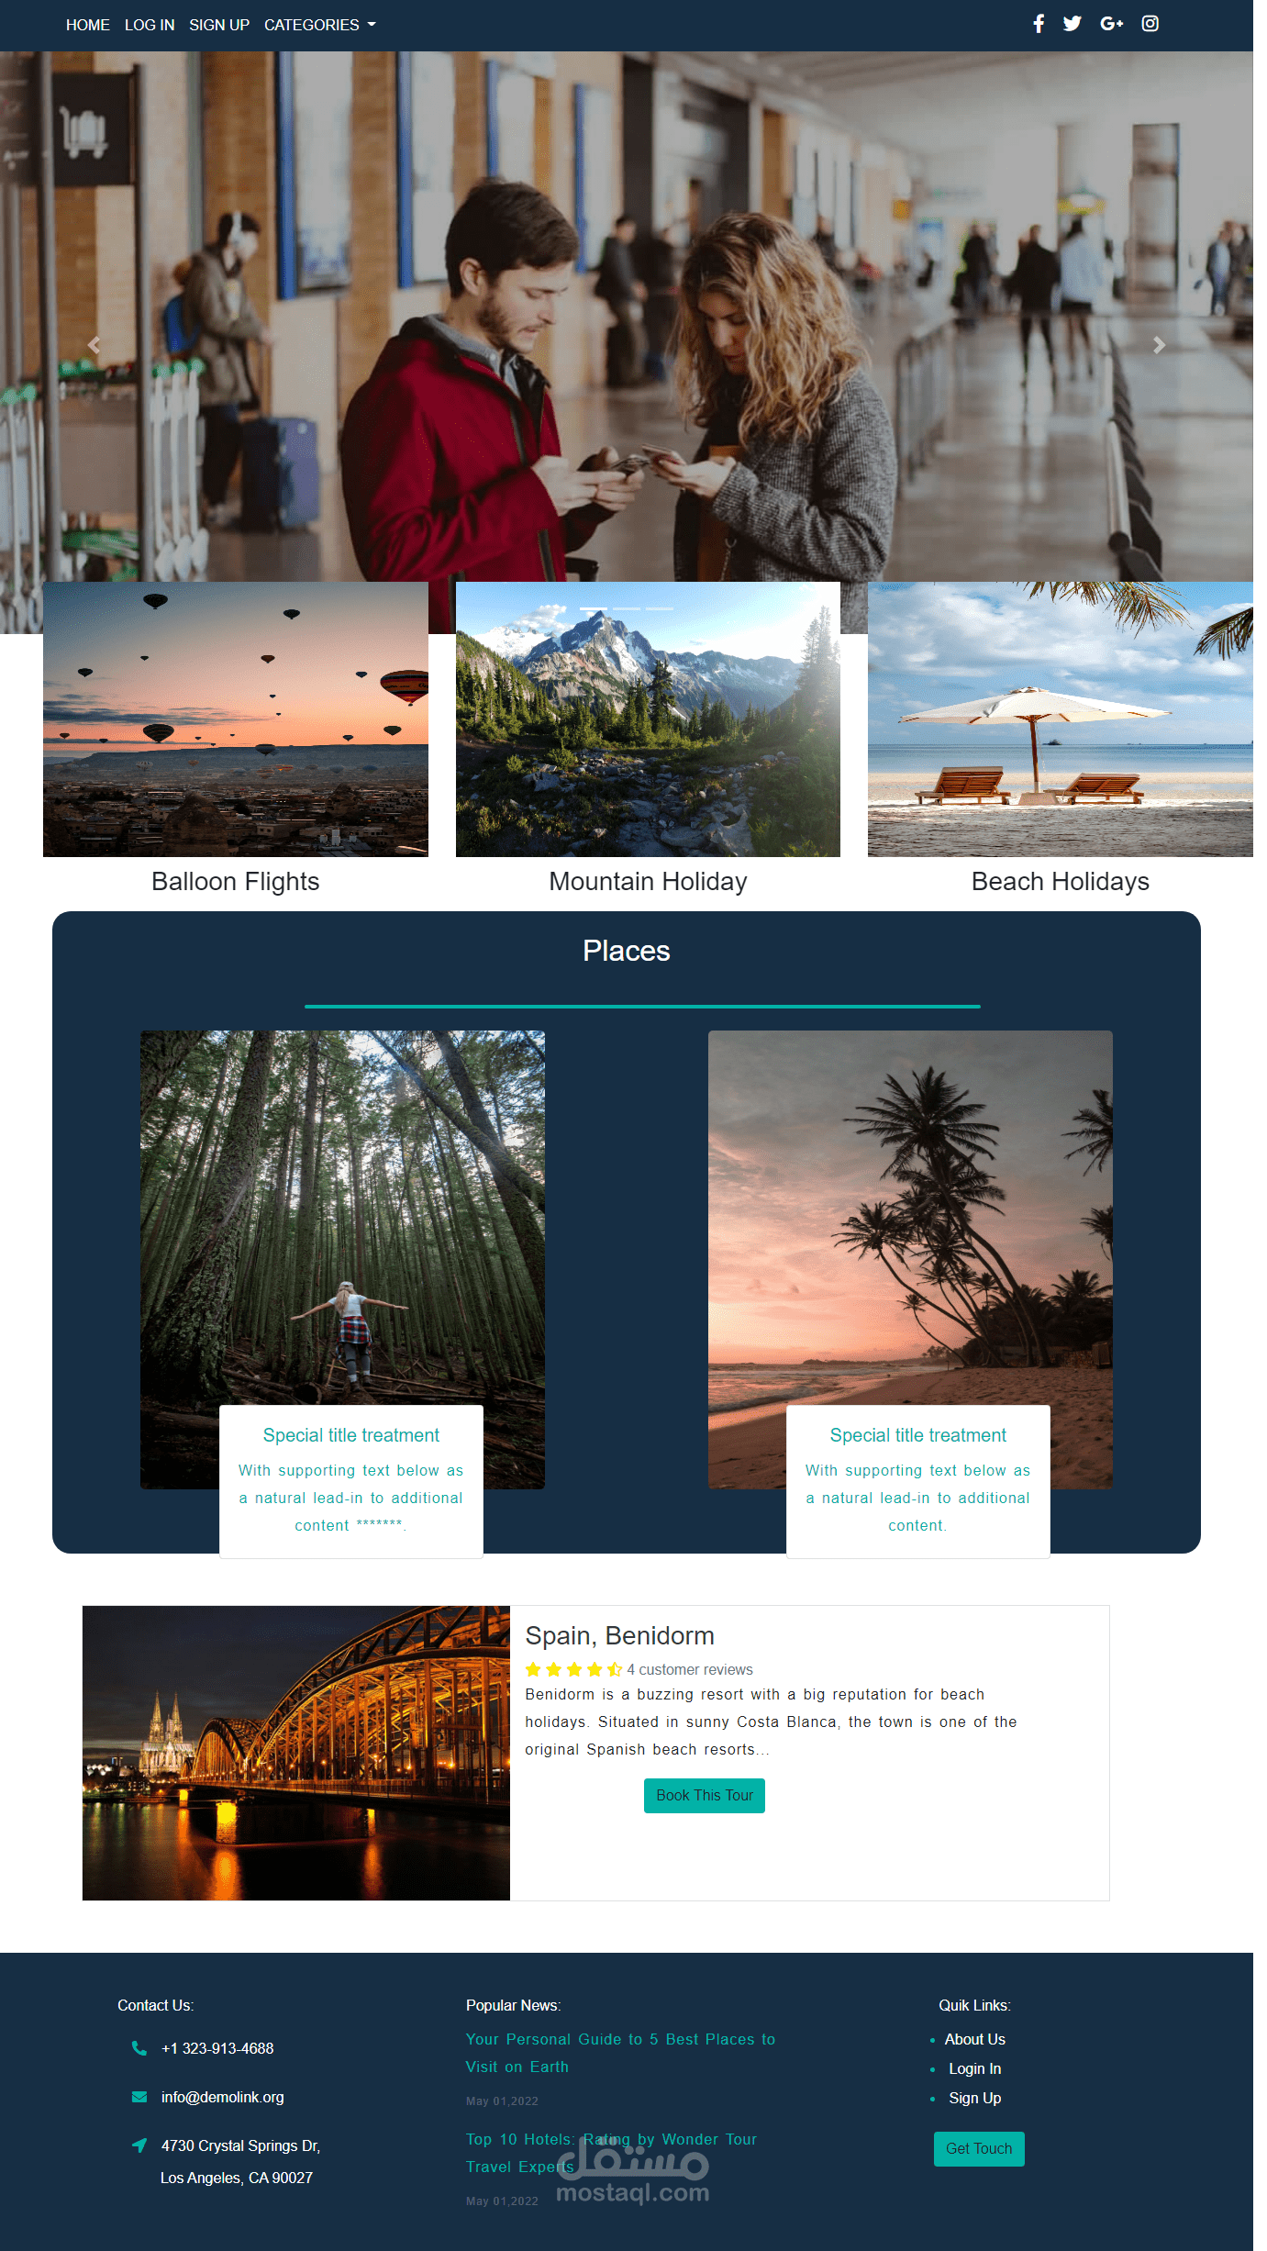Click the location arrow icon by address
This screenshot has height=2251, width=1267.
click(139, 2145)
